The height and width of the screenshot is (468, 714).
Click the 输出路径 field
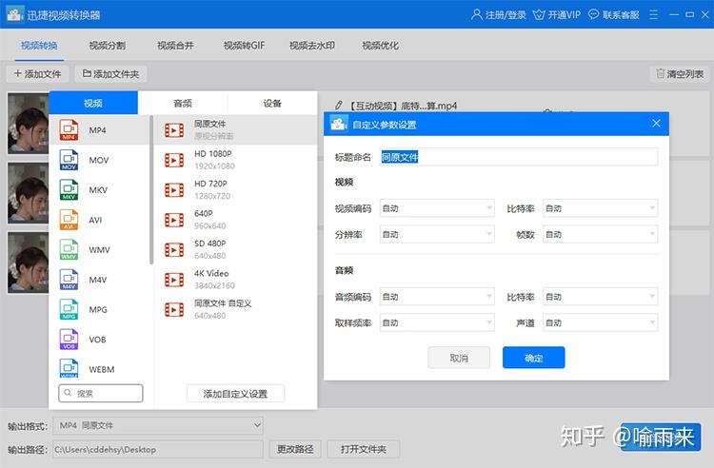click(x=158, y=449)
